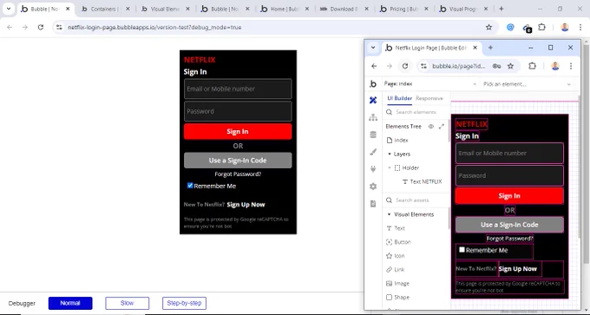
Task: Open Extensions puzzle icon in main browser
Action: tap(541, 27)
